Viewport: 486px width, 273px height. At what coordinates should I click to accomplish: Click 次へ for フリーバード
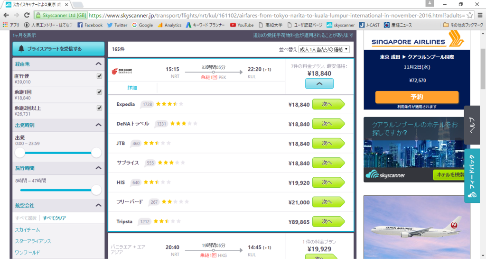pyautogui.click(x=328, y=202)
